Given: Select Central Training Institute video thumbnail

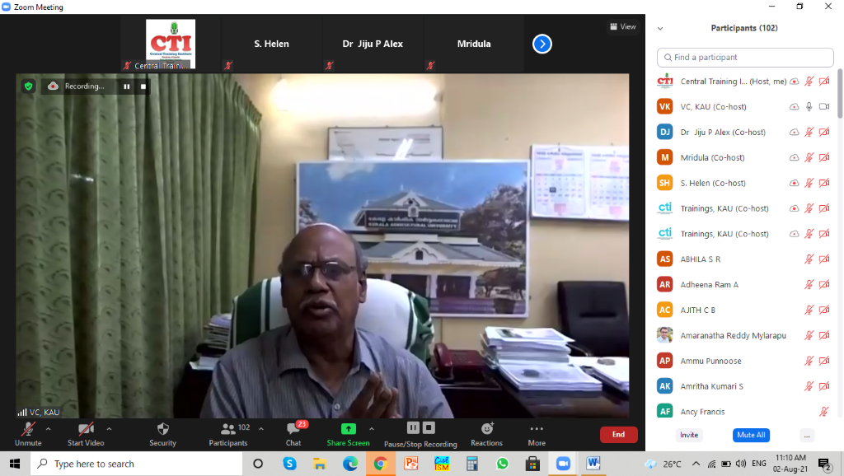Looking at the screenshot, I should [171, 44].
